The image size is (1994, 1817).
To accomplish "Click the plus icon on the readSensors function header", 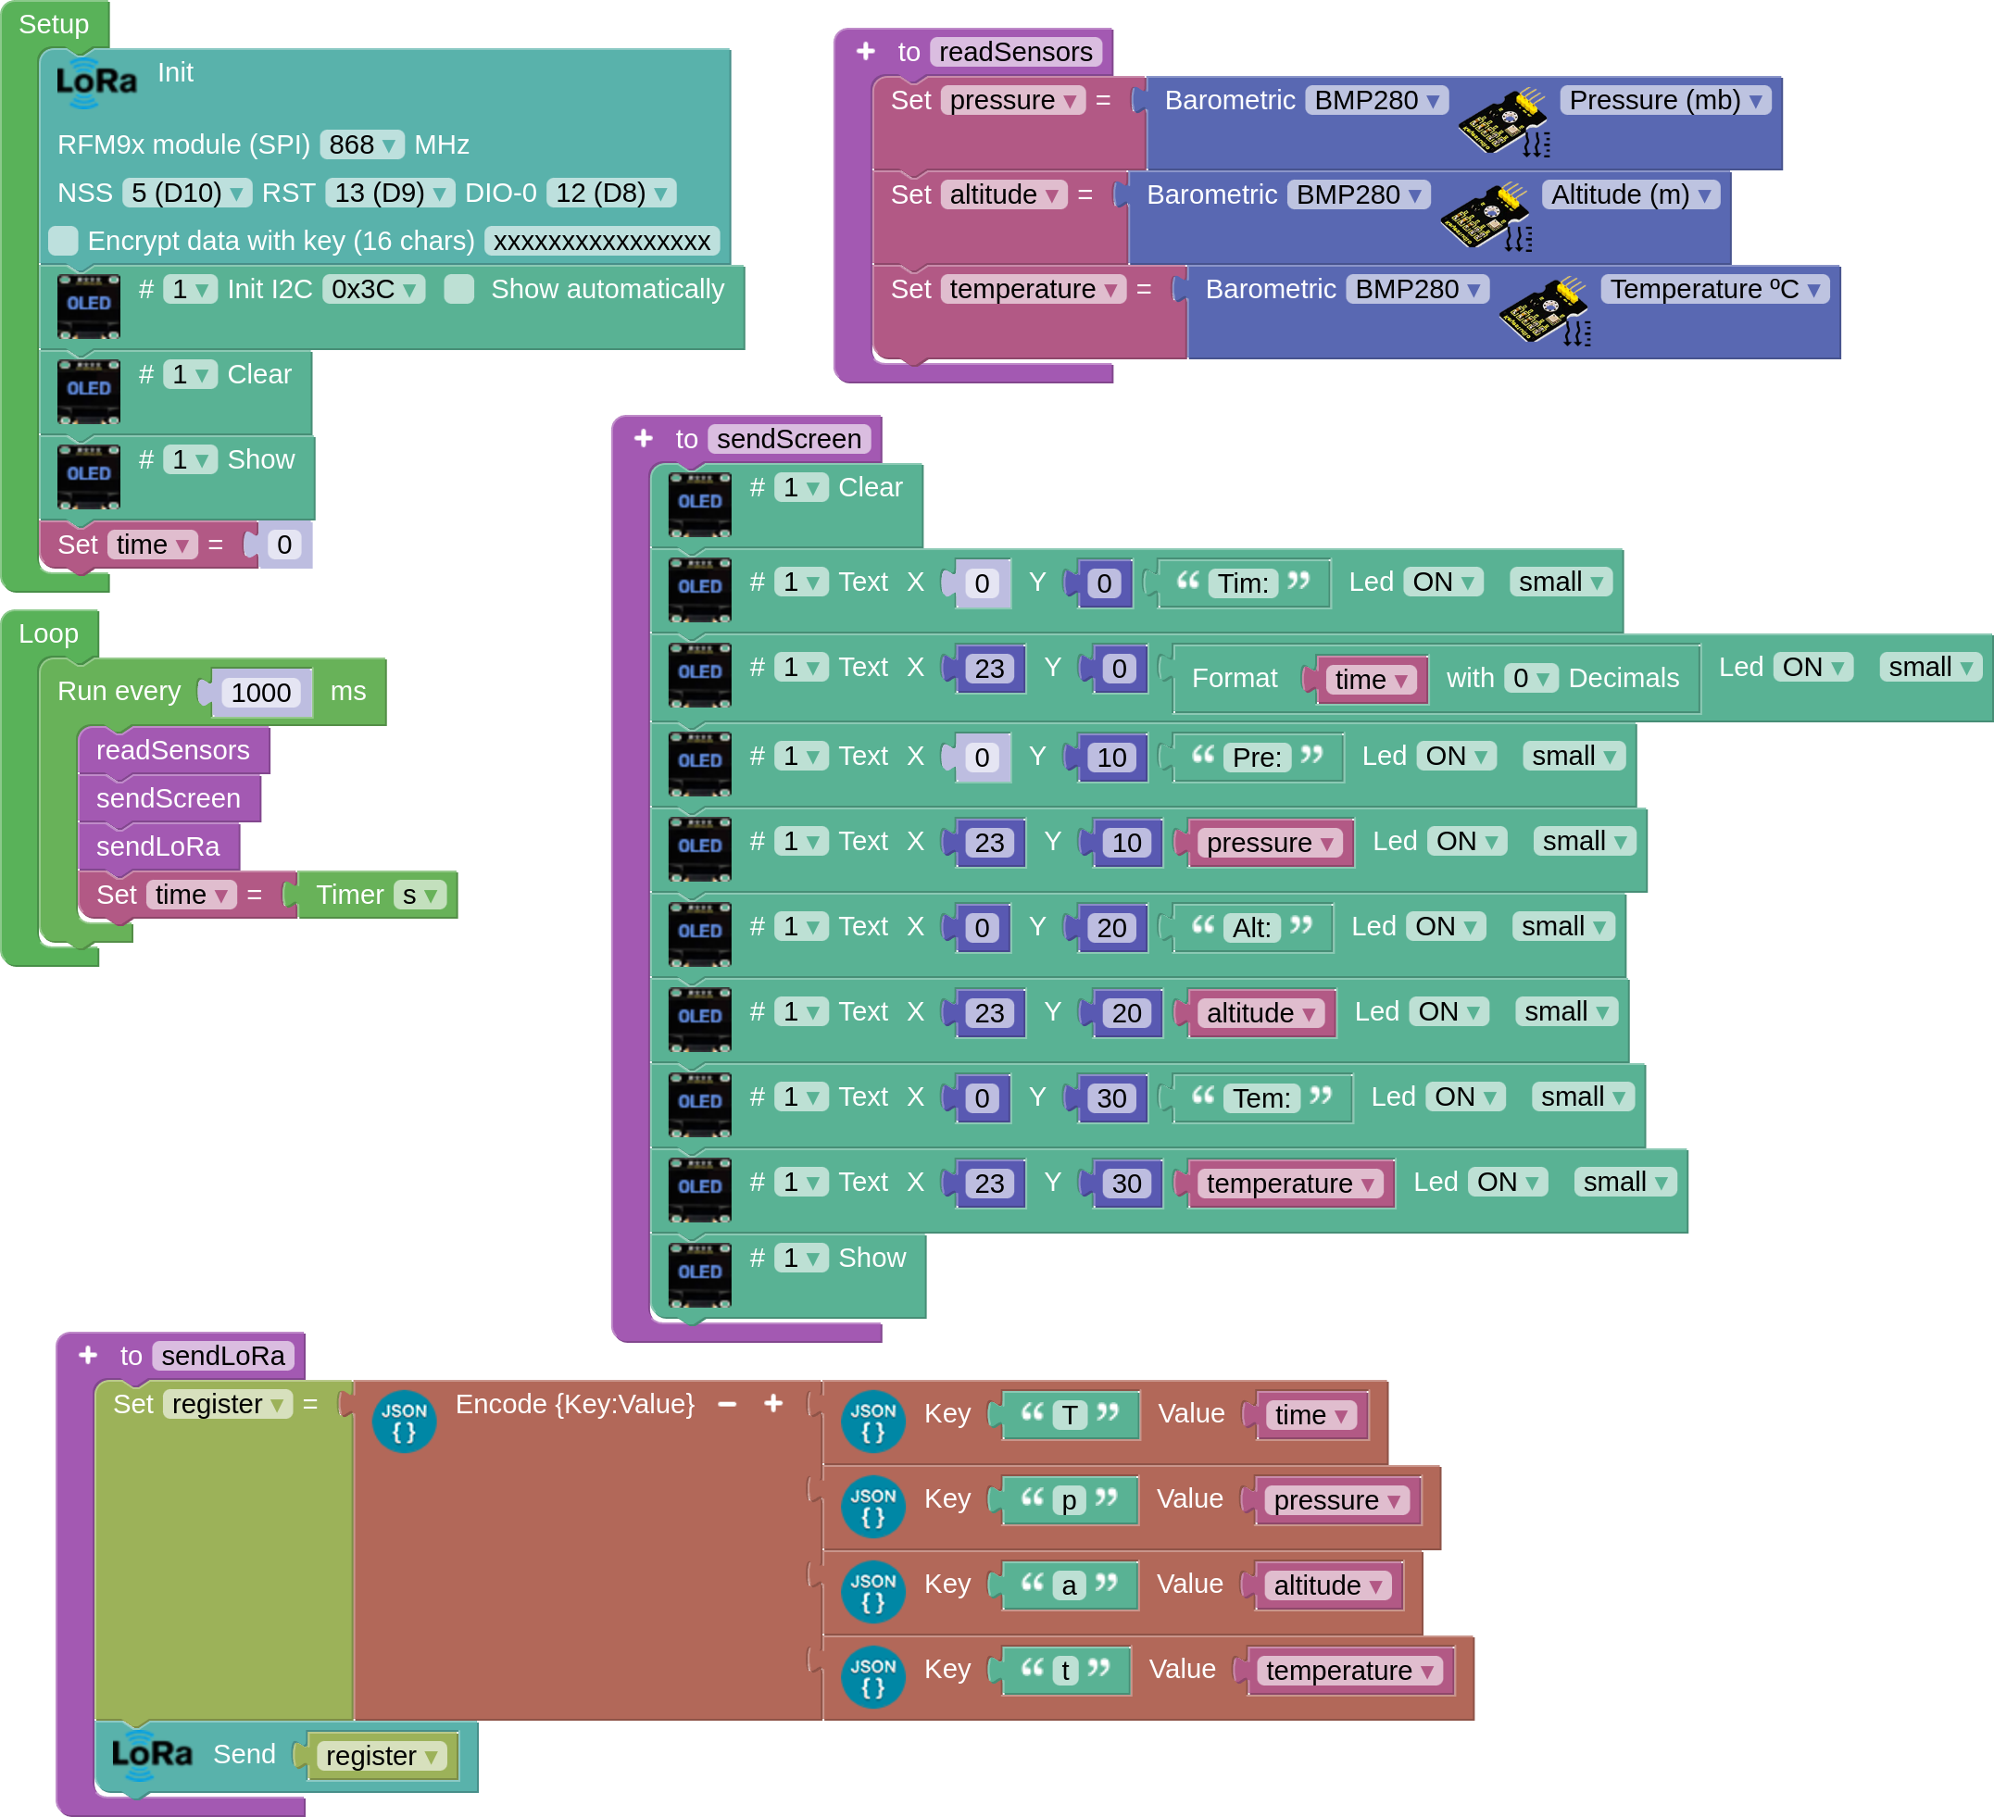I will [865, 50].
